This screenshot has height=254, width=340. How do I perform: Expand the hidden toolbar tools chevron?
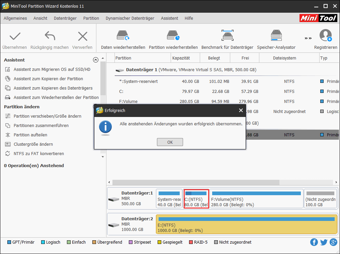308,38
